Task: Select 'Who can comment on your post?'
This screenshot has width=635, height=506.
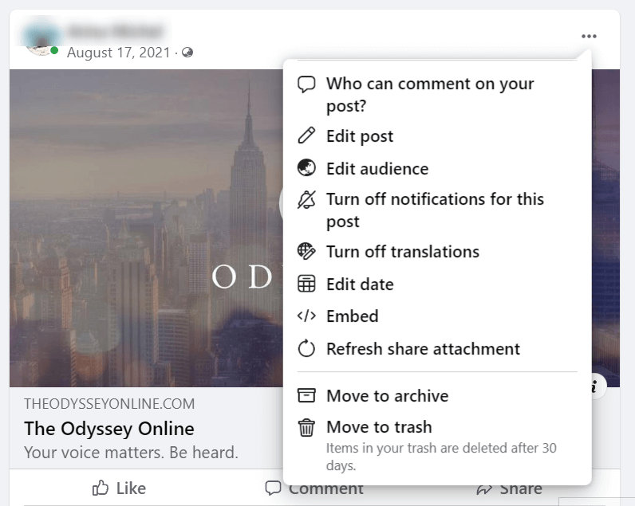Action: click(437, 95)
